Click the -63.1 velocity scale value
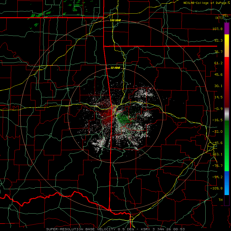231x231 pixels. pyautogui.click(x=217, y=154)
